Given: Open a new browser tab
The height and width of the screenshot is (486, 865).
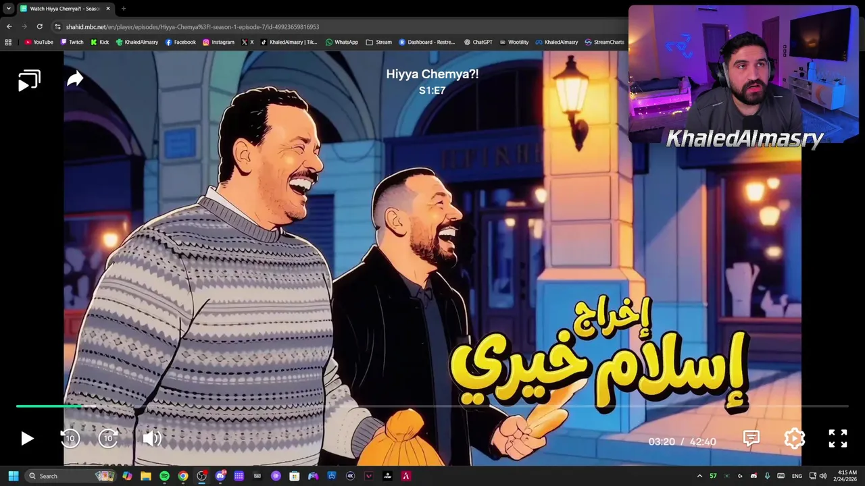Looking at the screenshot, I should (123, 9).
